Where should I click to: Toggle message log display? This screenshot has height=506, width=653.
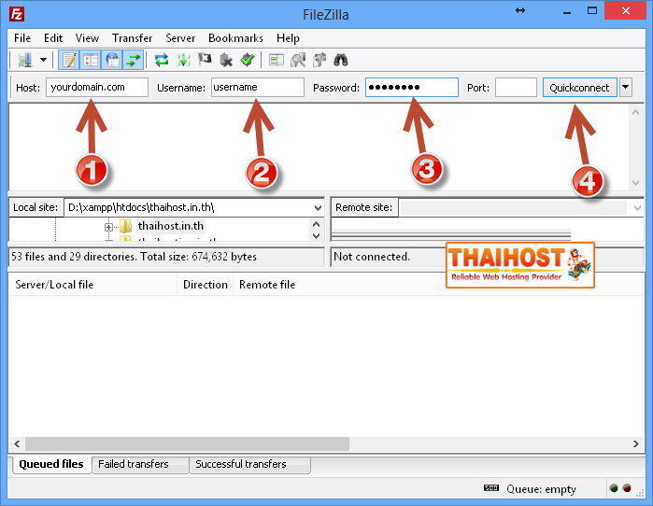(68, 60)
